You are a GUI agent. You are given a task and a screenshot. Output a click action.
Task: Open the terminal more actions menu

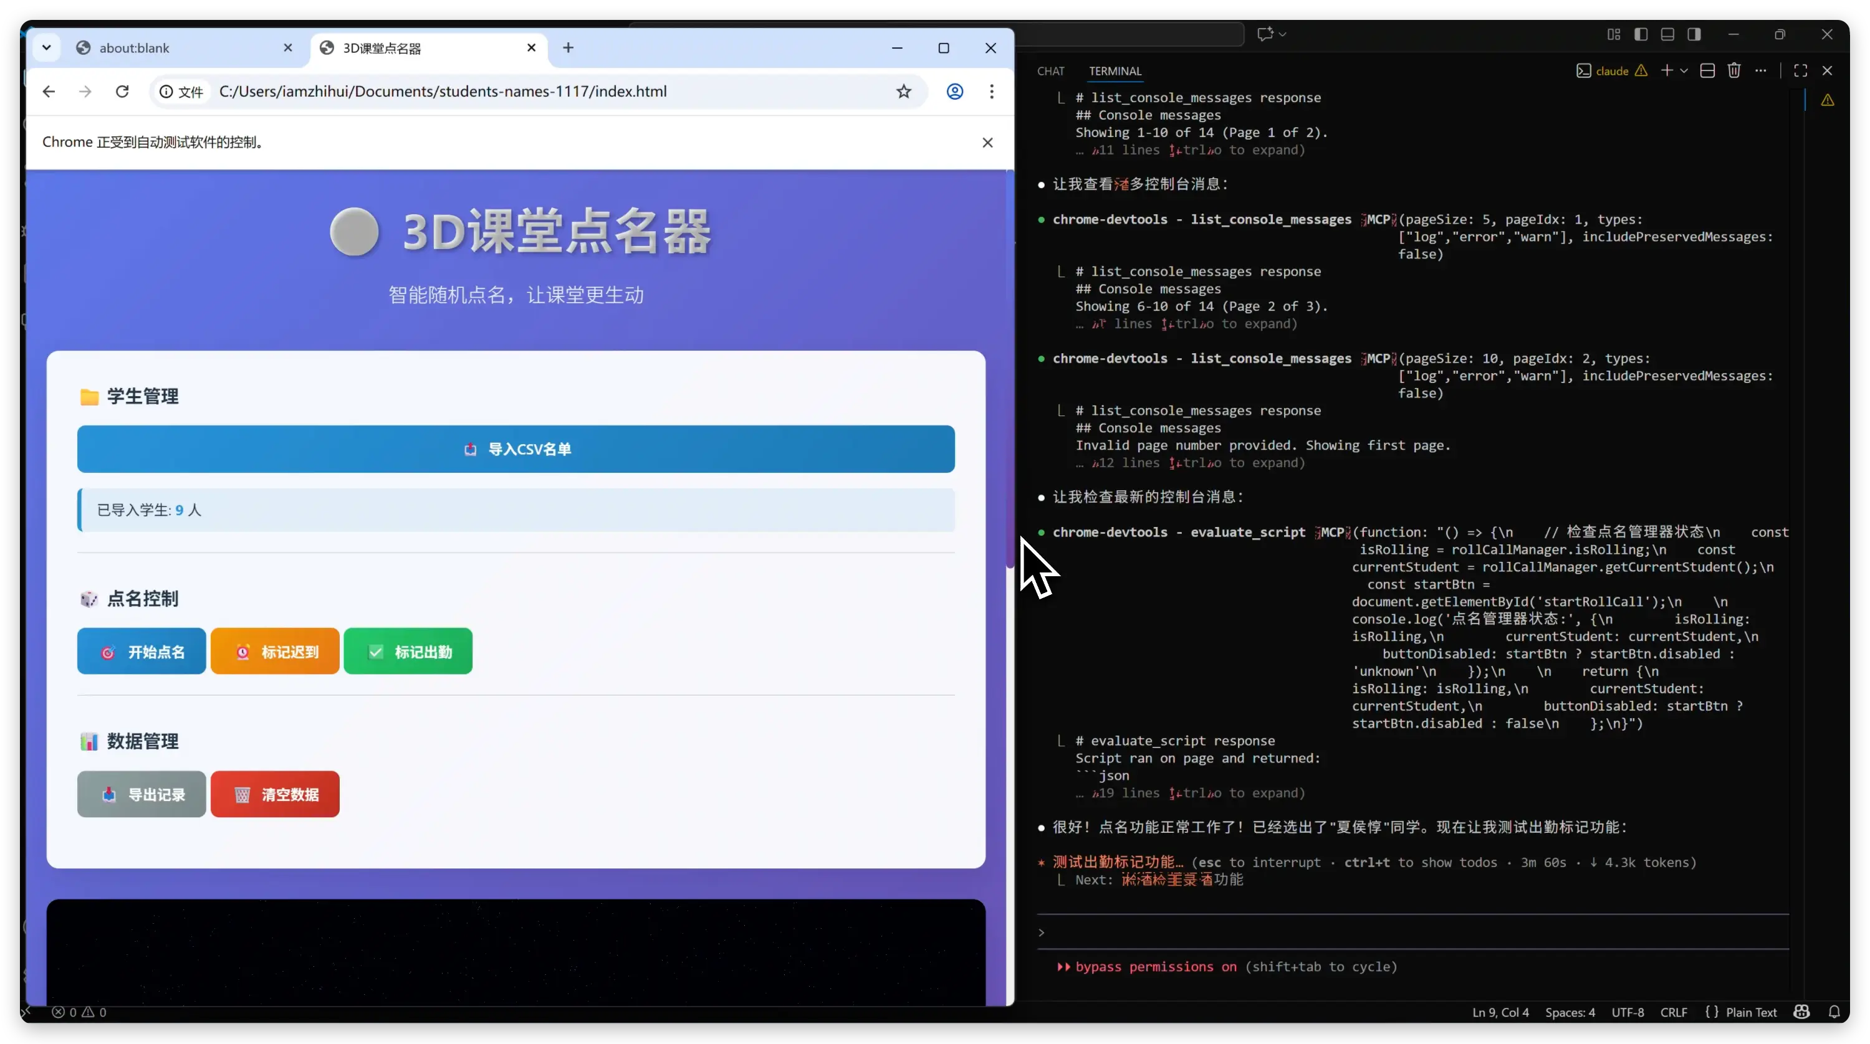click(x=1762, y=70)
